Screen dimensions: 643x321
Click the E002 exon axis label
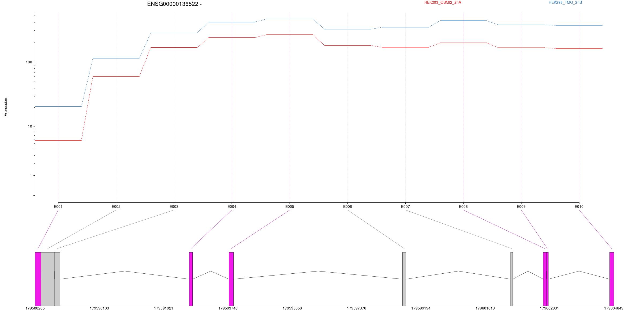pos(116,207)
